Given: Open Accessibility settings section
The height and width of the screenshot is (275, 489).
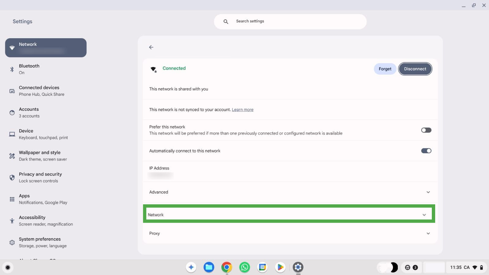Looking at the screenshot, I should coord(46,221).
